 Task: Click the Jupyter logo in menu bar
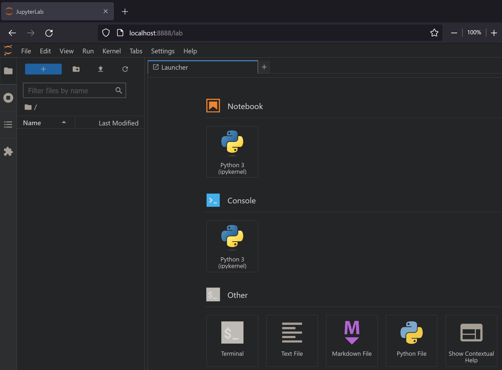(8, 50)
